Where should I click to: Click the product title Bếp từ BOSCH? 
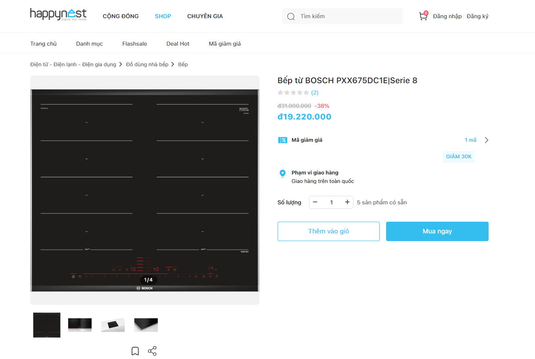pos(347,80)
